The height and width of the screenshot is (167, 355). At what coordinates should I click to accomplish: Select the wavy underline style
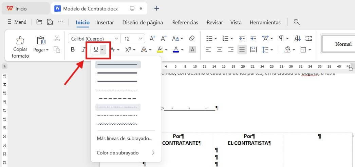tap(117, 124)
